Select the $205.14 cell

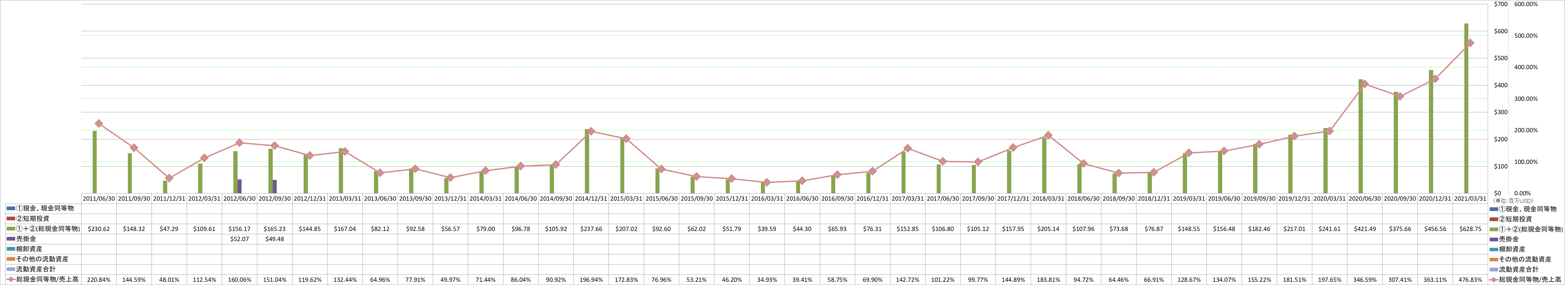1048,229
